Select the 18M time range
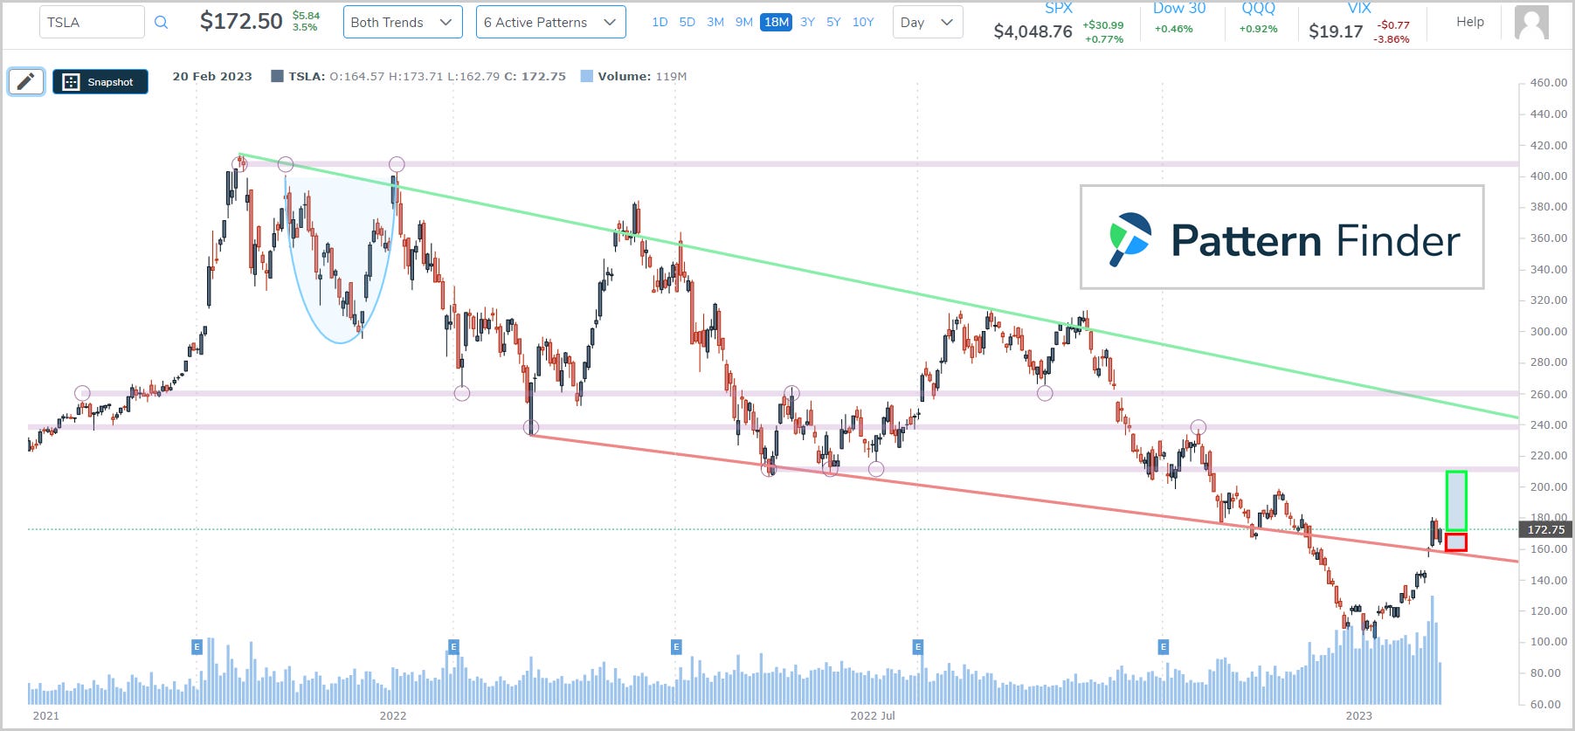Screen dimensions: 1575x731 pos(777,22)
